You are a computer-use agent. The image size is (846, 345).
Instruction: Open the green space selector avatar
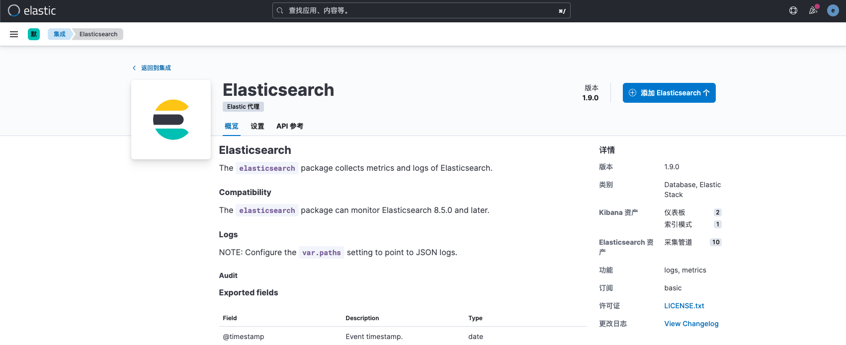(x=34, y=34)
